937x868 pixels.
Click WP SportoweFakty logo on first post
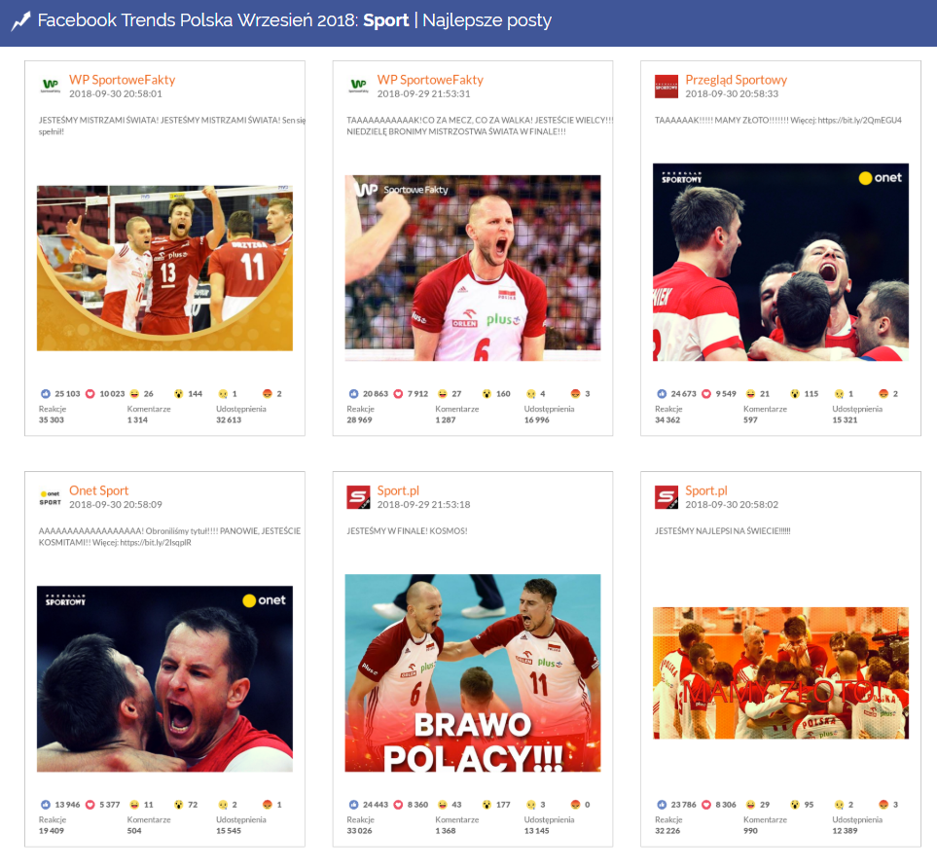[x=51, y=86]
